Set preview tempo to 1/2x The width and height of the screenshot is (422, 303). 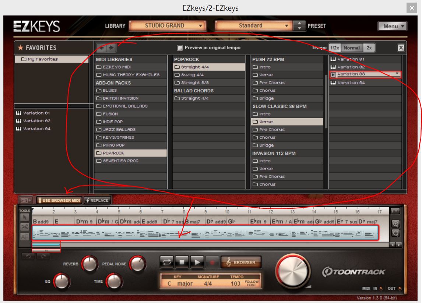335,47
